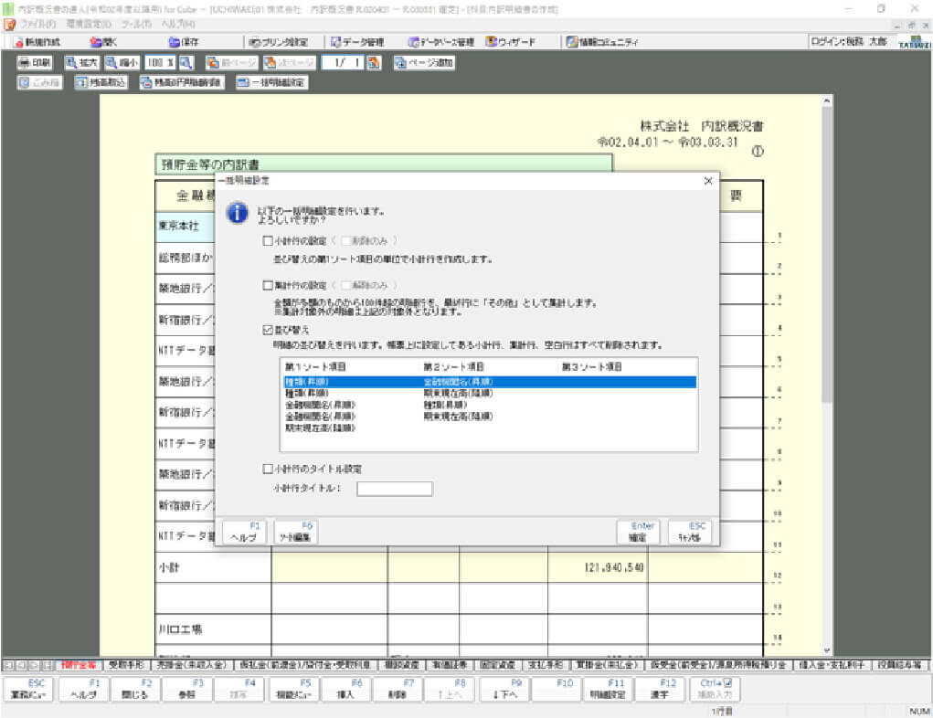
Task: Enable the 集計行の設定 checkbox
Action: coord(268,286)
